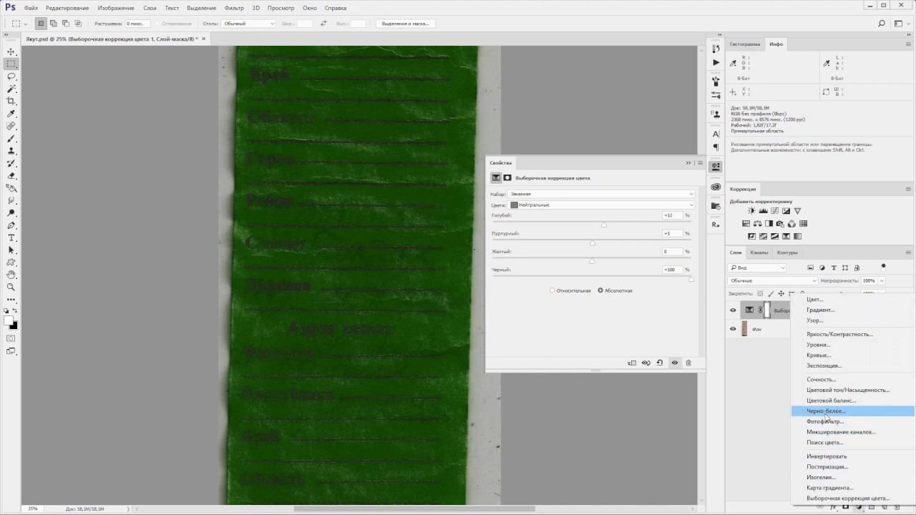Hide the Фон layer
The width and height of the screenshot is (916, 515).
(733, 329)
